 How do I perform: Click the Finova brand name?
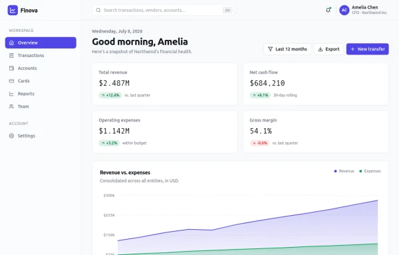(x=29, y=11)
